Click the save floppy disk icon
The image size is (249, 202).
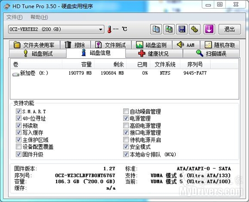[182, 29]
